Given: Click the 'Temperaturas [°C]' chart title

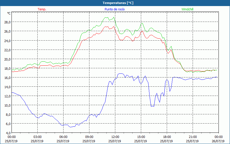Looking at the screenshot, I should click(x=118, y=3).
